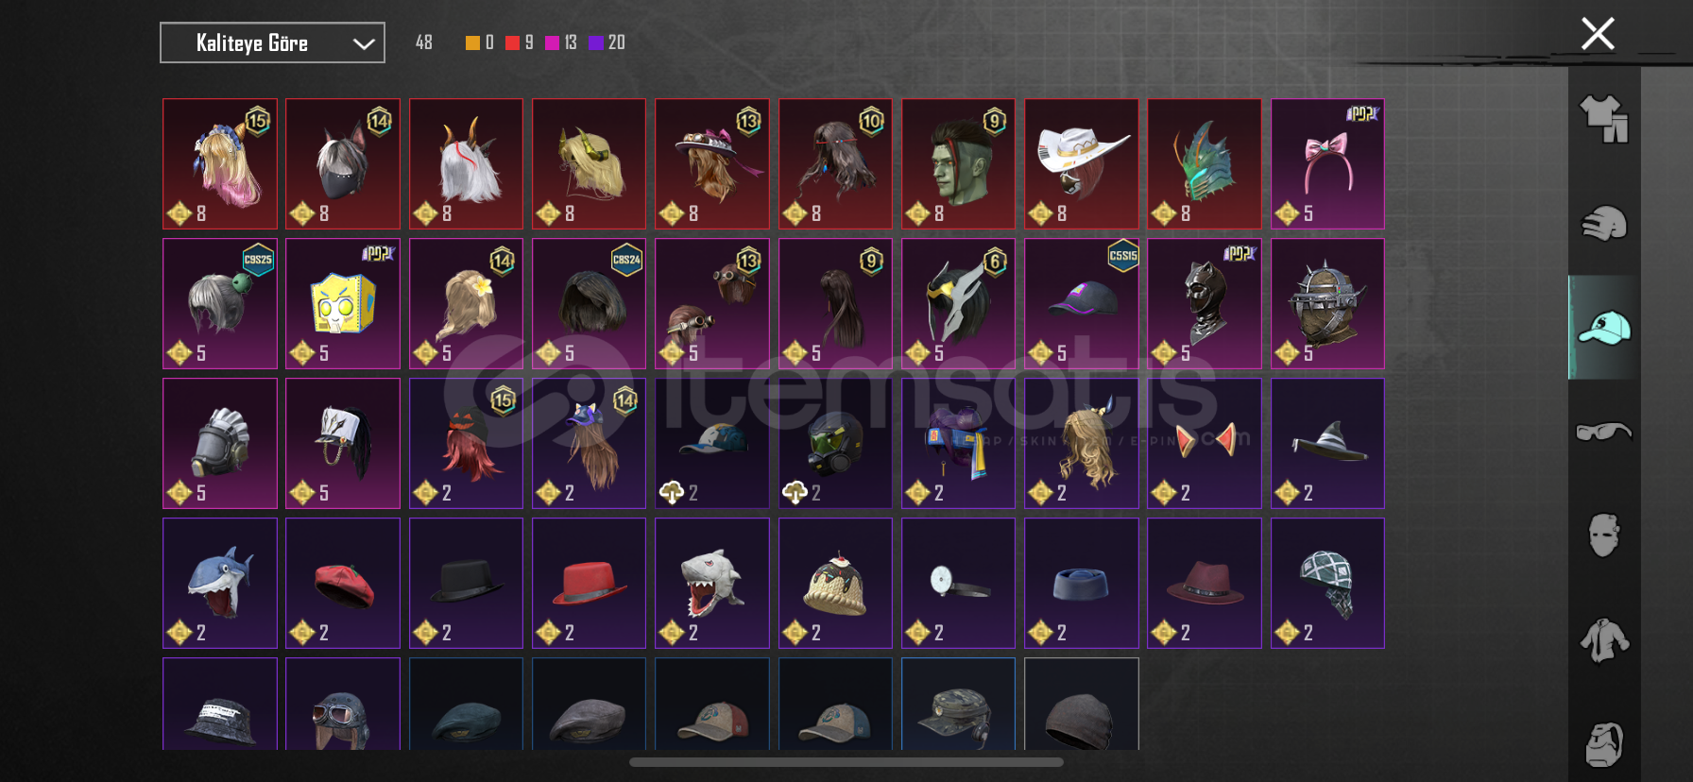Viewport: 1693px width, 782px height.
Task: Select the yellow sponge box head item
Action: (x=343, y=303)
